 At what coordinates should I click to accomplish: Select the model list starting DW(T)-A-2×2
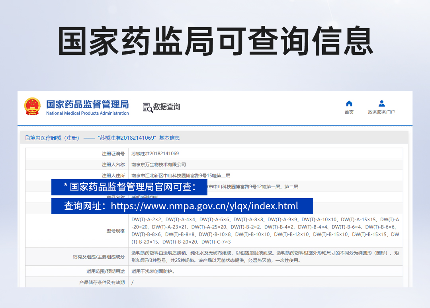coord(265,231)
